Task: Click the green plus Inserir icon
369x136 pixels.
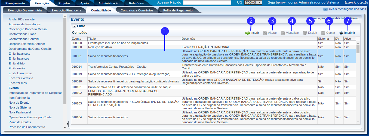Action: (247, 33)
